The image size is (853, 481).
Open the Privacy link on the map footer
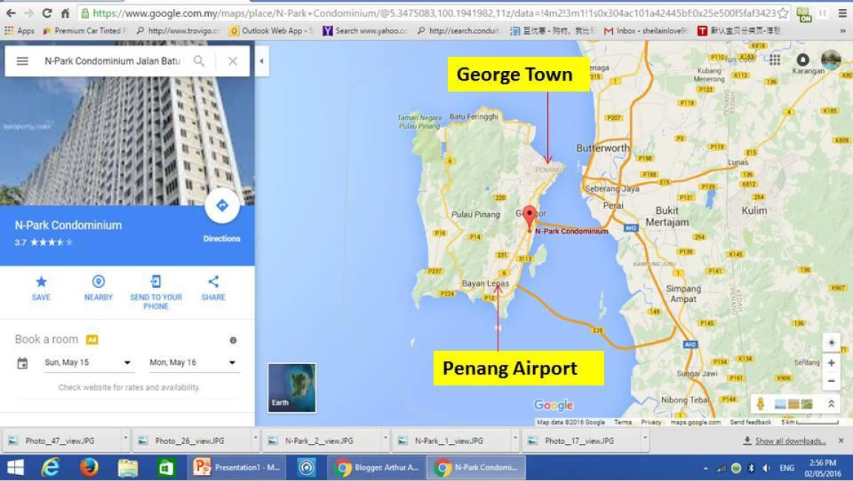point(651,422)
